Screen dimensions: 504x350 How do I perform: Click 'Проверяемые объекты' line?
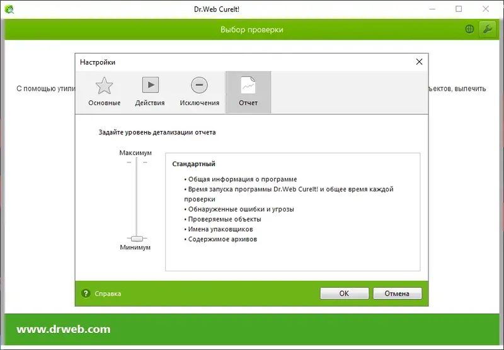tap(222, 219)
